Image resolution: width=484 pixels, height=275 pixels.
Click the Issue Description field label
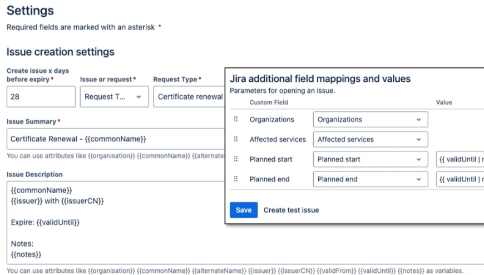(34, 174)
